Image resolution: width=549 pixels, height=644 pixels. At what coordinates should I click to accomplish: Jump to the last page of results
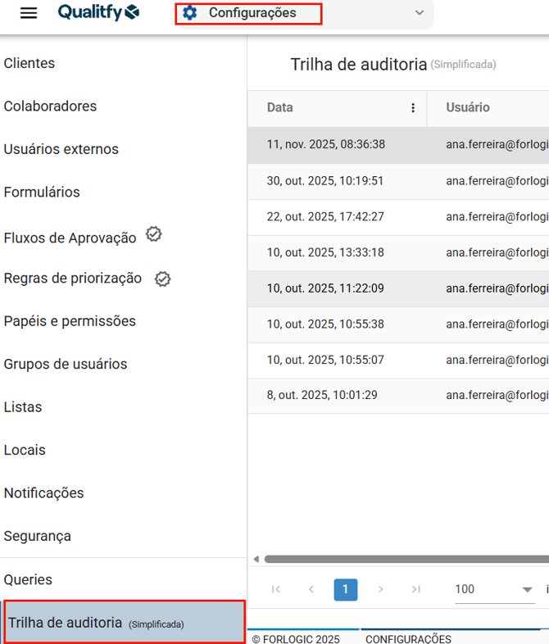tap(415, 589)
